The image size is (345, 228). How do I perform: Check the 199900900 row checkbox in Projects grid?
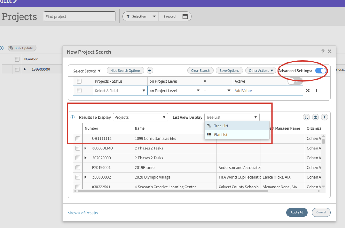(x=17, y=69)
